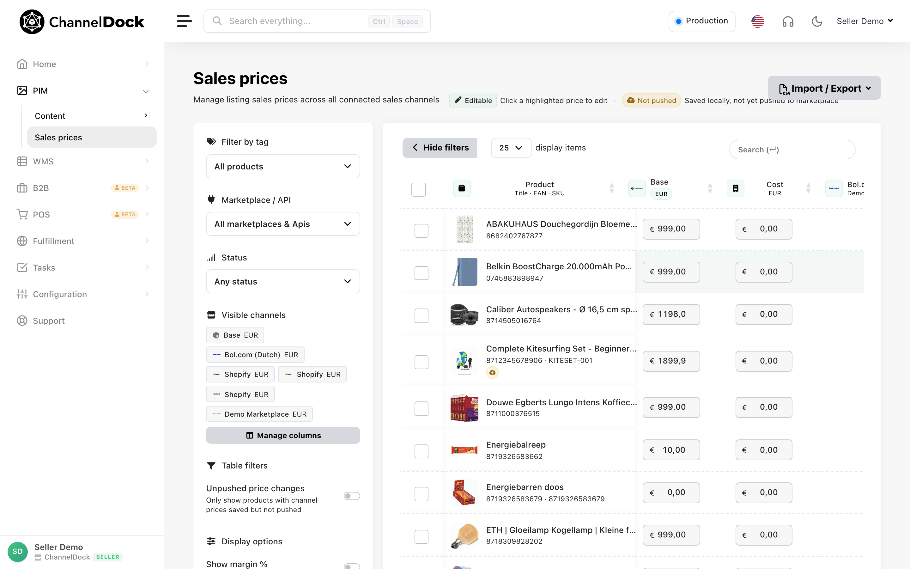Click the Search everything field
This screenshot has width=910, height=569.
click(317, 21)
